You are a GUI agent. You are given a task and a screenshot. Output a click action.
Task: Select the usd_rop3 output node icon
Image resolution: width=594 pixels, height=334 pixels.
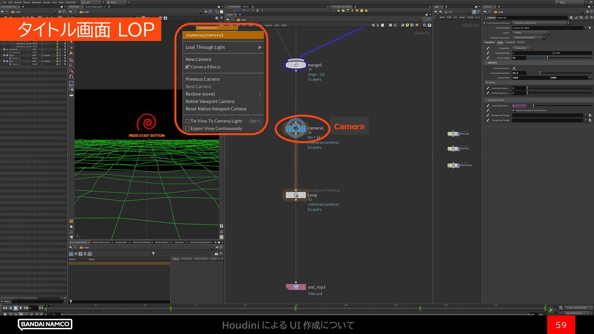296,287
